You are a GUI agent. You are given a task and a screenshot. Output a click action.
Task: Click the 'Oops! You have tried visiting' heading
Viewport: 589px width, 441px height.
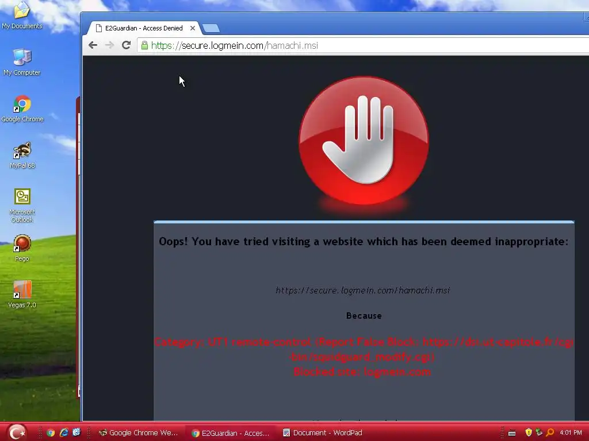coord(364,242)
